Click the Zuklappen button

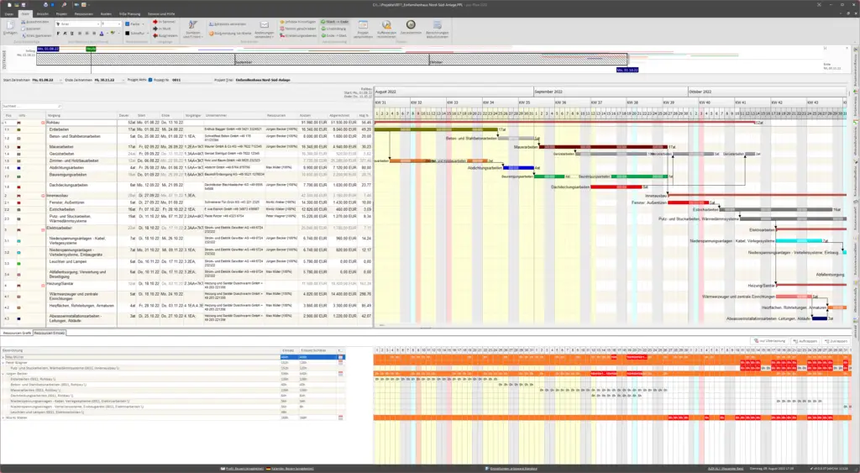836,341
